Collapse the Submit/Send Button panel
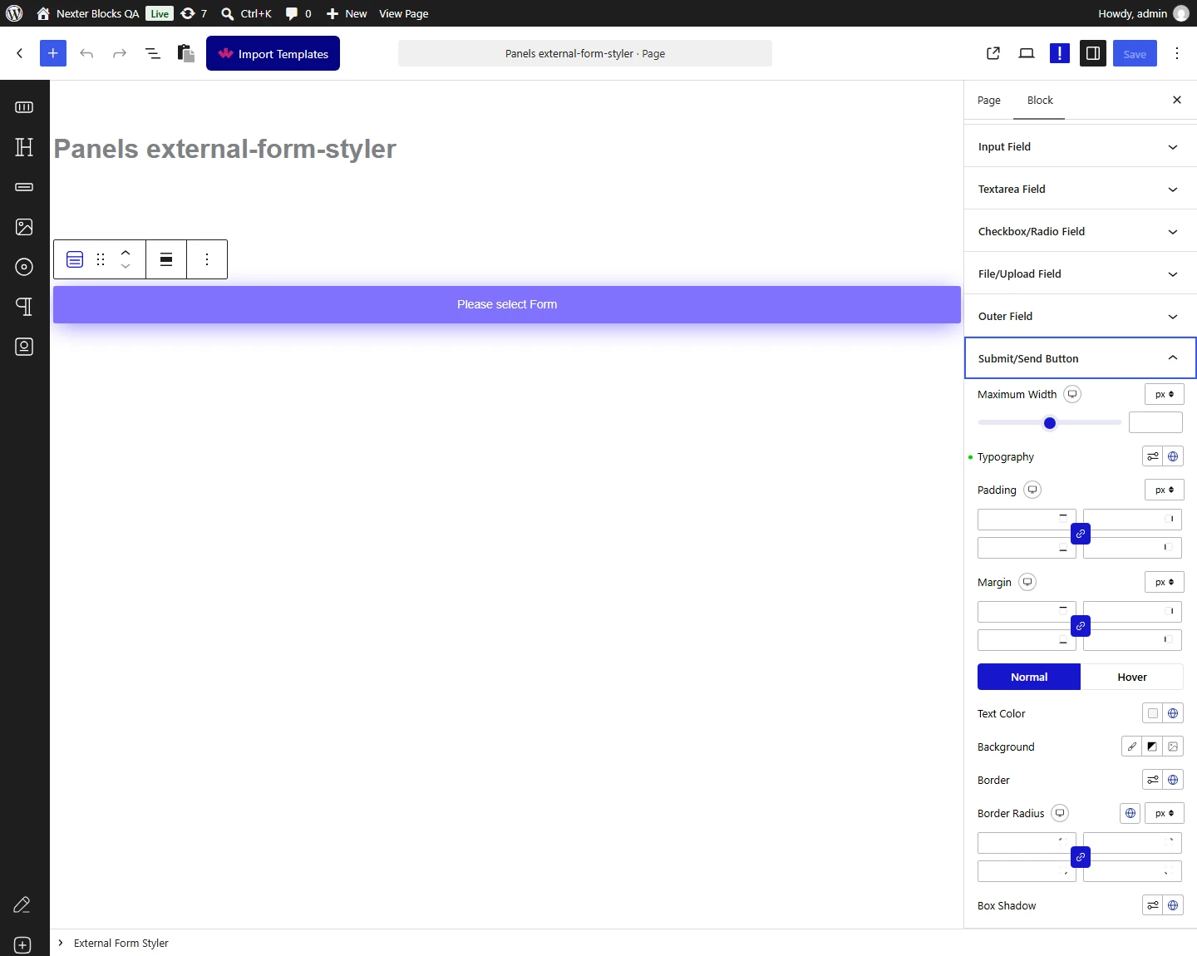This screenshot has height=956, width=1197. point(1081,358)
